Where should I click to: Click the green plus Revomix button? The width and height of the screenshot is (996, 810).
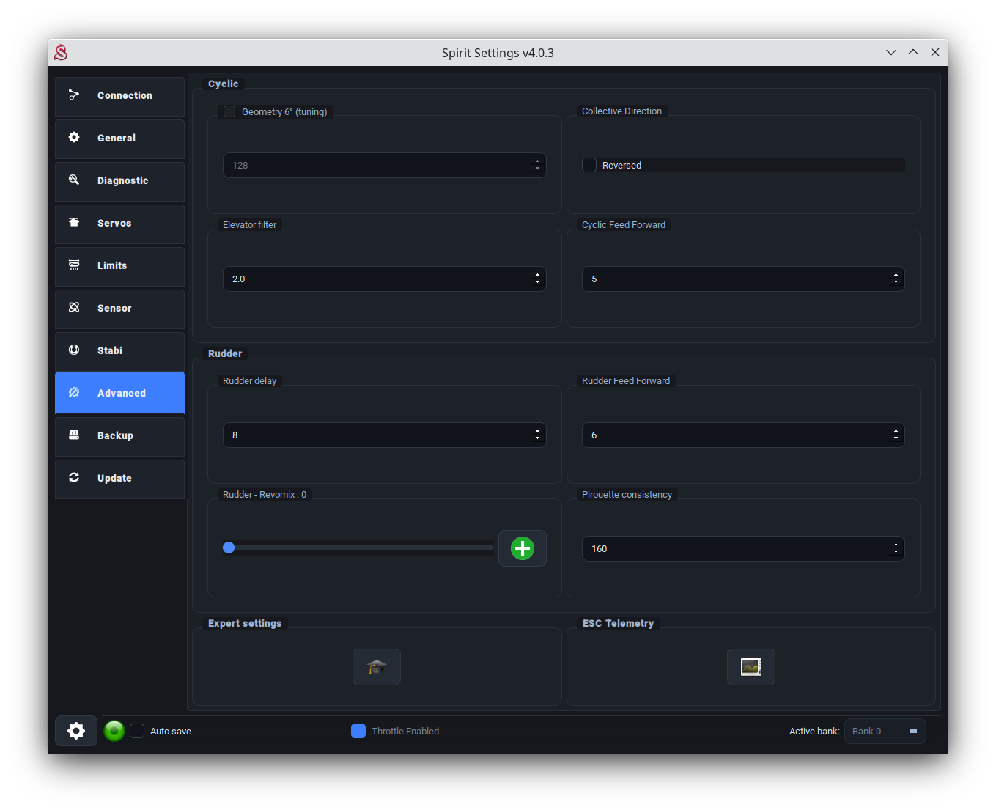point(522,548)
